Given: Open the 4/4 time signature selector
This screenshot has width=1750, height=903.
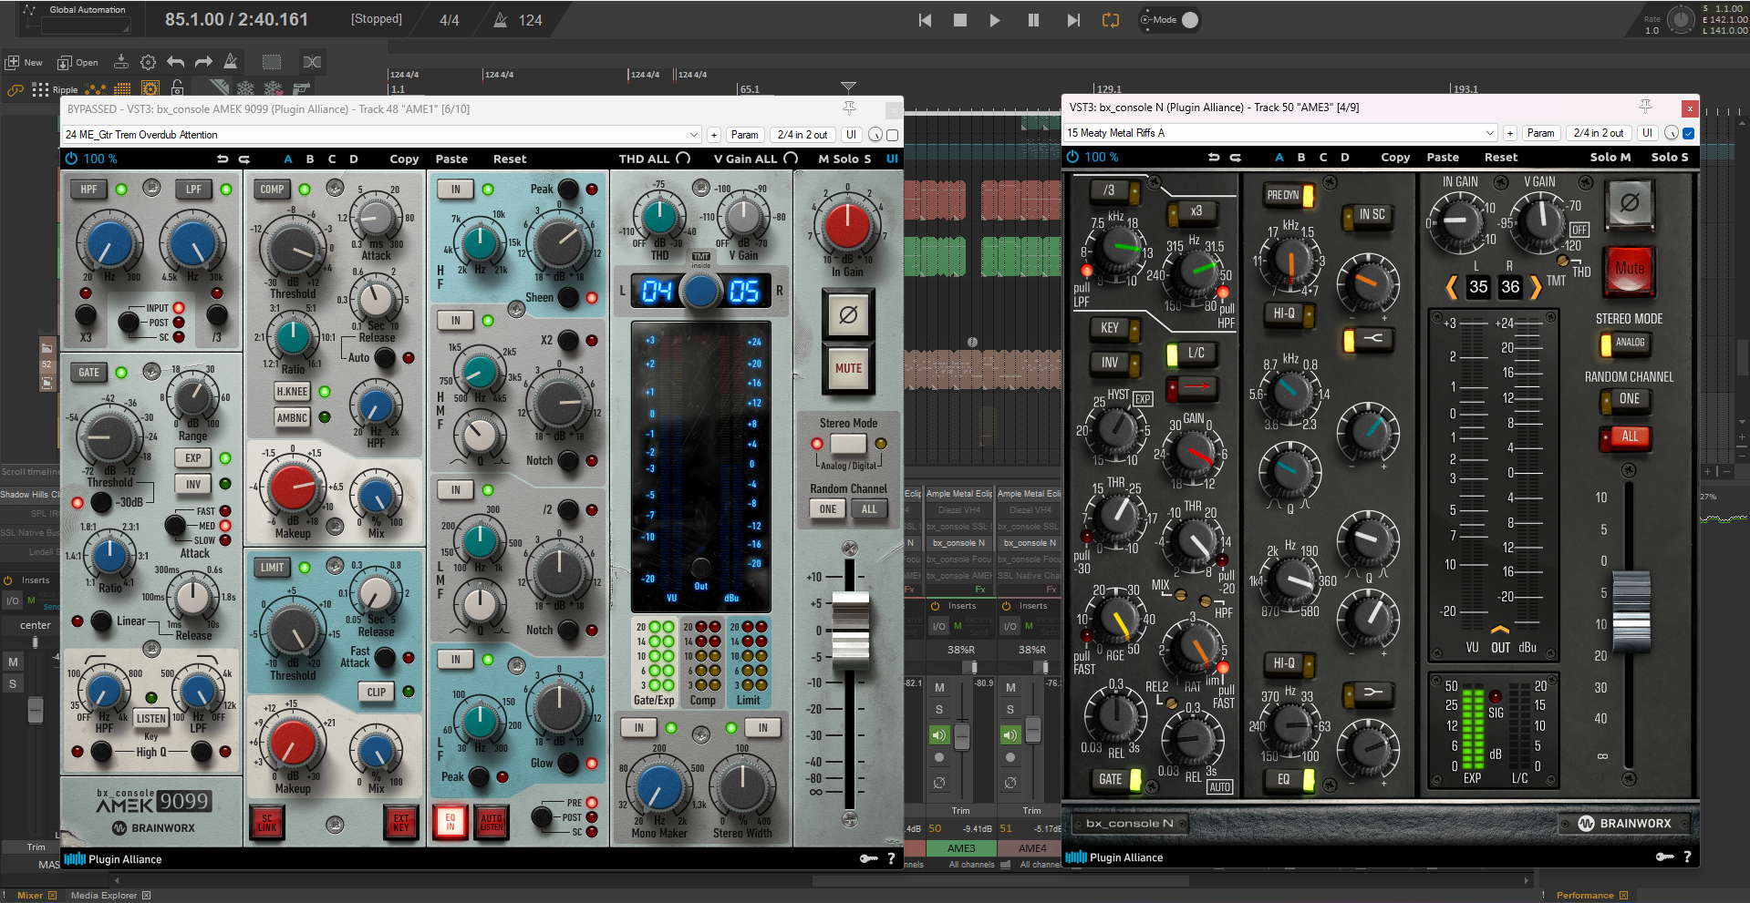Looking at the screenshot, I should point(450,20).
